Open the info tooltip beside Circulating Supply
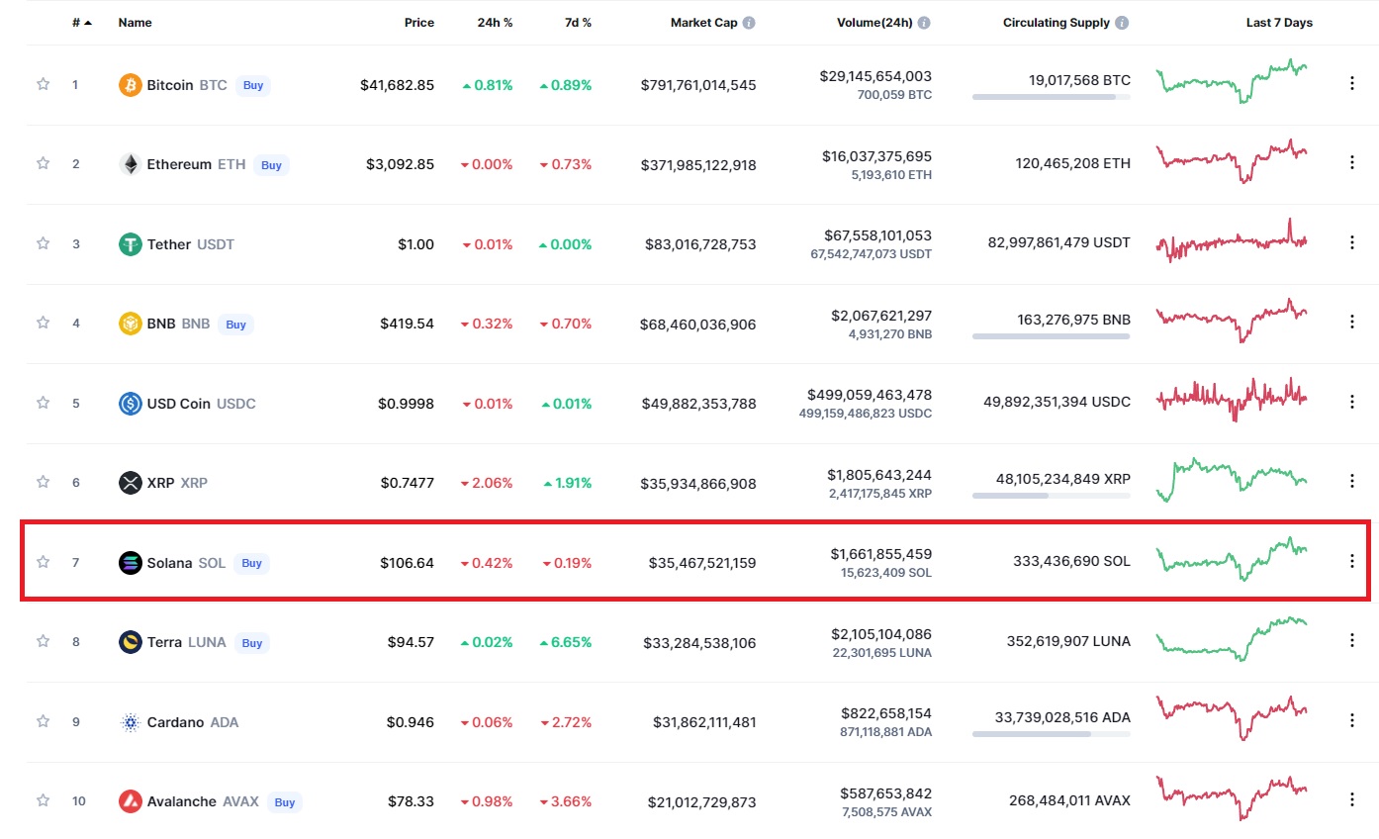The image size is (1379, 839). tap(1123, 23)
